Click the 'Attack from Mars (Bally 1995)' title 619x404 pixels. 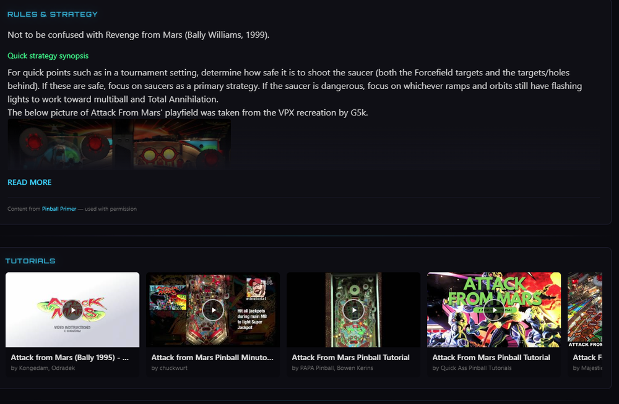click(70, 358)
